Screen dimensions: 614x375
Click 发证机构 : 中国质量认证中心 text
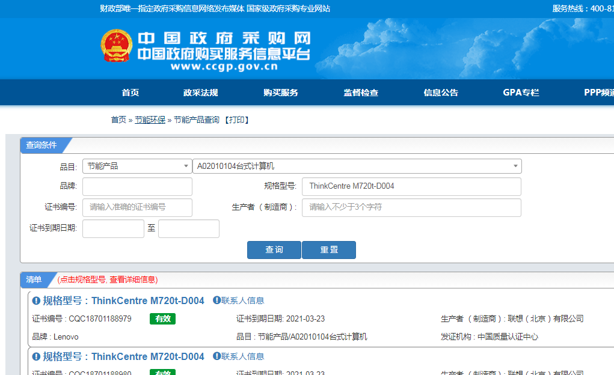[490, 337]
